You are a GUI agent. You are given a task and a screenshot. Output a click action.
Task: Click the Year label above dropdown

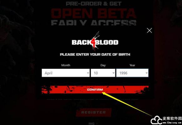[132, 65]
